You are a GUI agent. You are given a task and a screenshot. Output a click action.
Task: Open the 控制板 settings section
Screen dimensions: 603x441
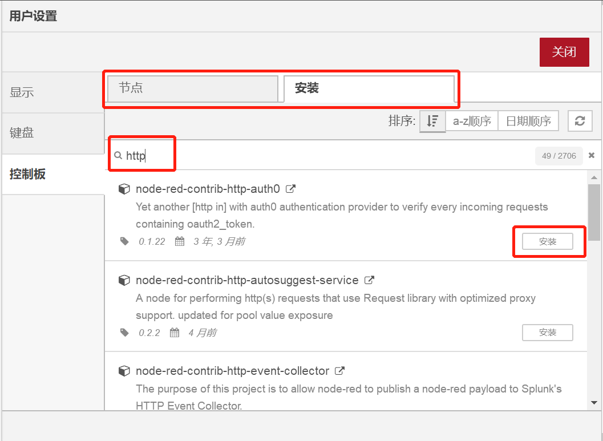click(52, 174)
